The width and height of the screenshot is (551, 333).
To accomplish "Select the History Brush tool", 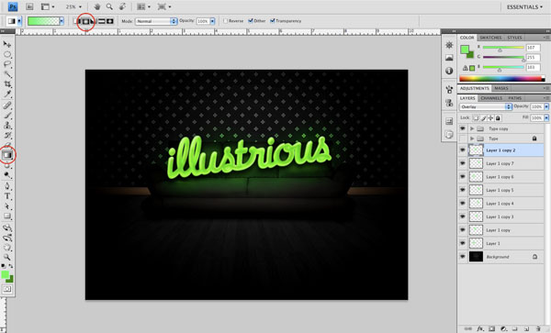I will [7, 136].
